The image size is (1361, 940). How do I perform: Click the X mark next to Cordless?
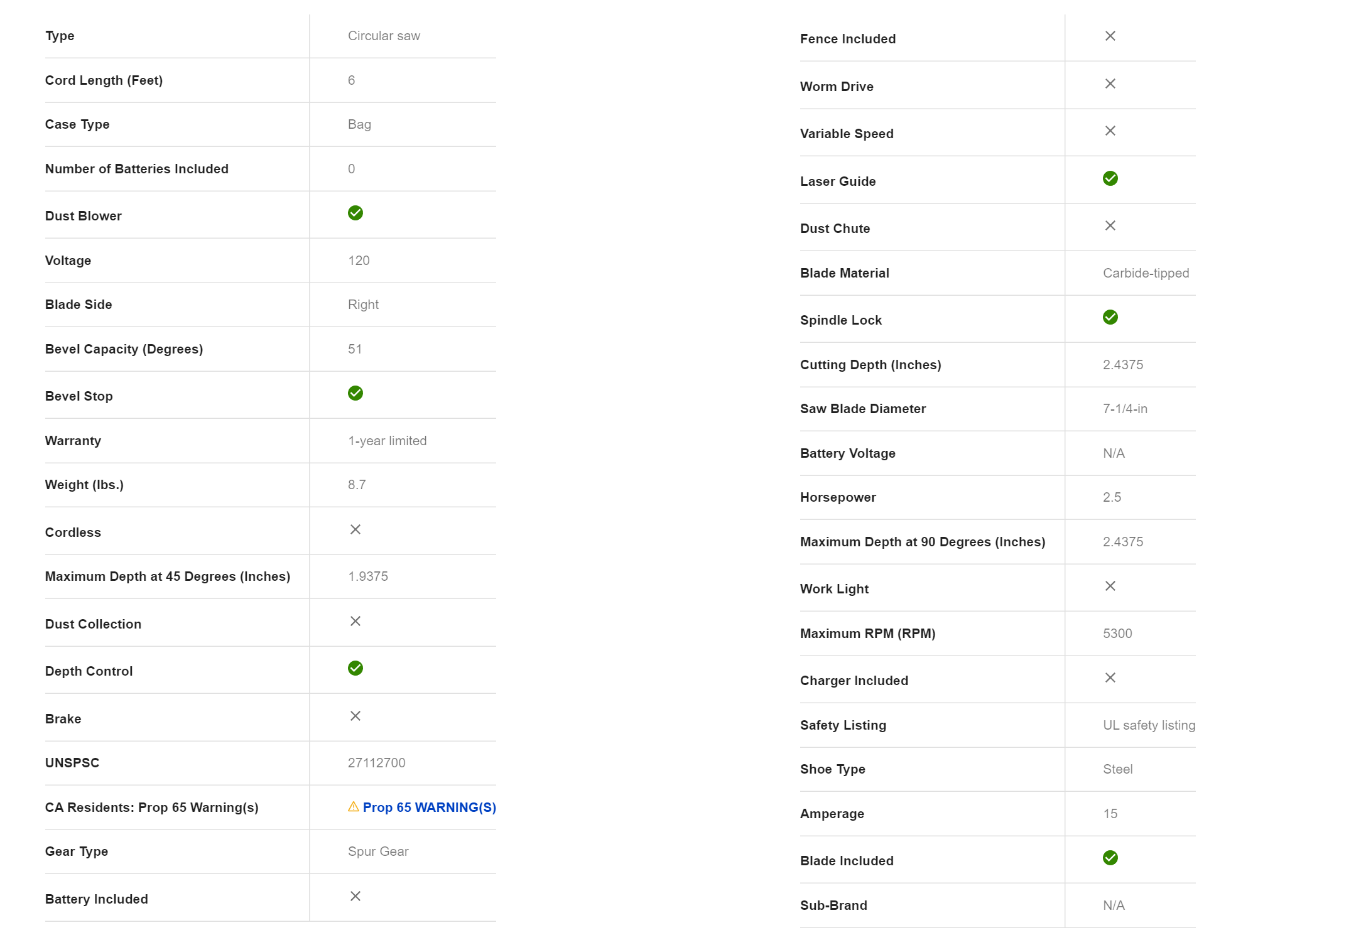(355, 530)
